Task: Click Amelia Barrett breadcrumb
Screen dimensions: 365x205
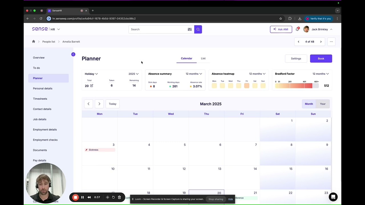Action: 71,42
